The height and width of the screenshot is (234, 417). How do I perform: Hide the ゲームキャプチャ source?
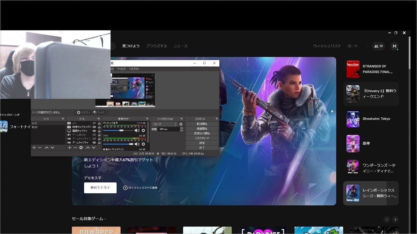(94, 143)
